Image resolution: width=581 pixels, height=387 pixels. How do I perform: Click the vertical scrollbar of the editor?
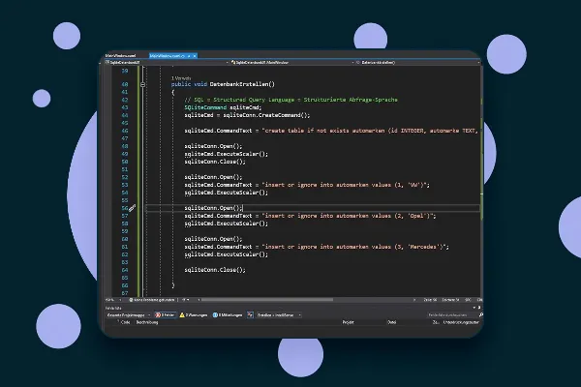[481, 182]
